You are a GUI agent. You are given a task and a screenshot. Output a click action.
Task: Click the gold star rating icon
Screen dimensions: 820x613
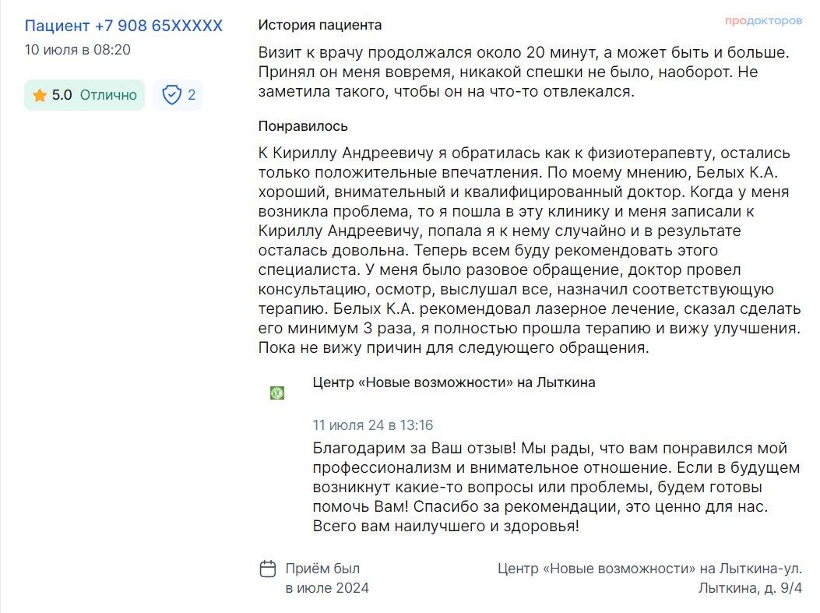pyautogui.click(x=39, y=95)
